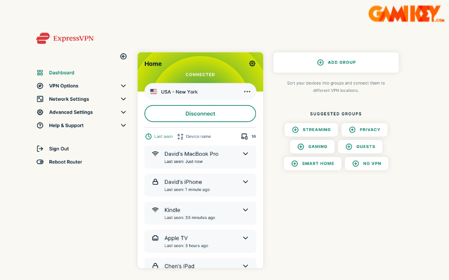This screenshot has width=449, height=280.
Task: Open Advanced Settings menu item
Action: coord(71,112)
